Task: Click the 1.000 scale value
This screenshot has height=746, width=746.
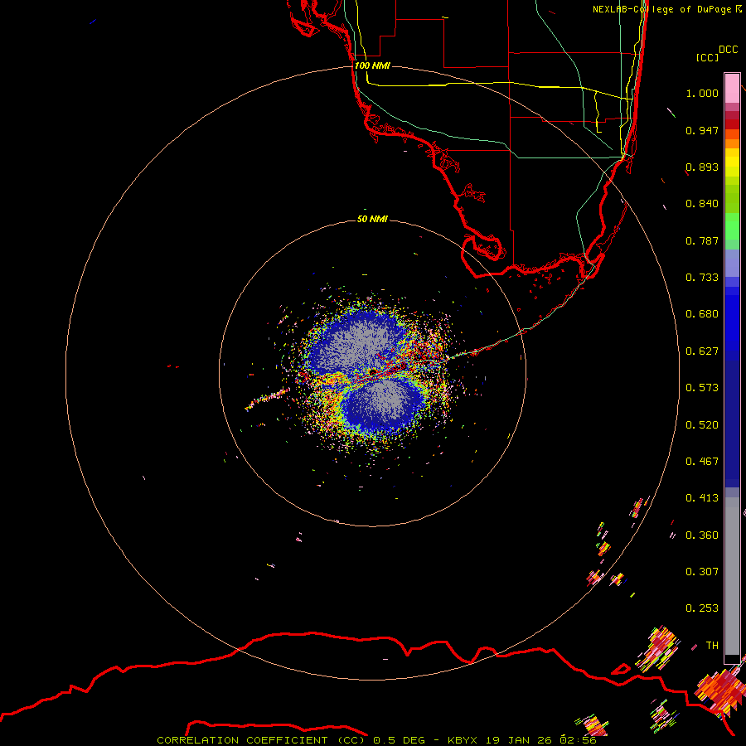Action: point(702,93)
